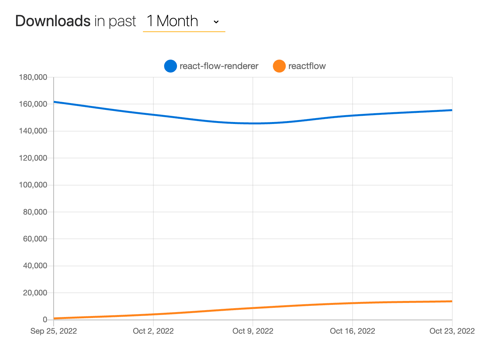Click the orange reactflow legend dot

[x=280, y=66]
